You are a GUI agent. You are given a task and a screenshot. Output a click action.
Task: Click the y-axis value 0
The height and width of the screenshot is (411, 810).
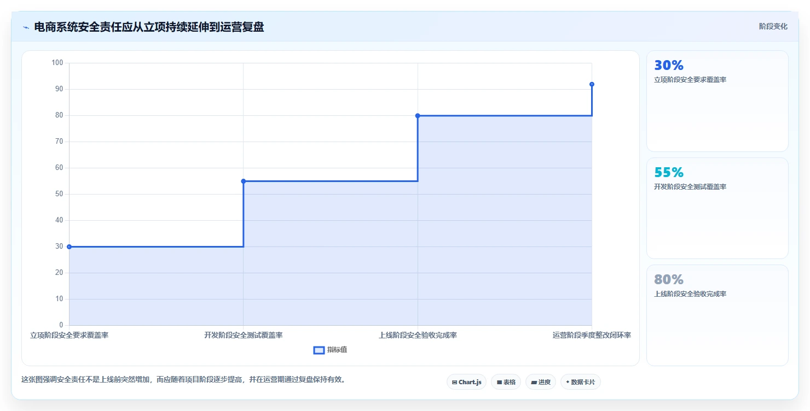[61, 325]
